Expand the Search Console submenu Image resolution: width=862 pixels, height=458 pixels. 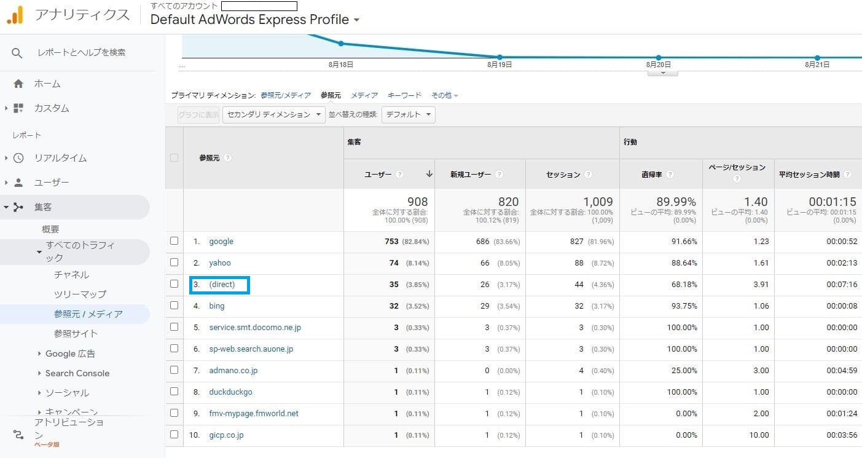tap(39, 373)
